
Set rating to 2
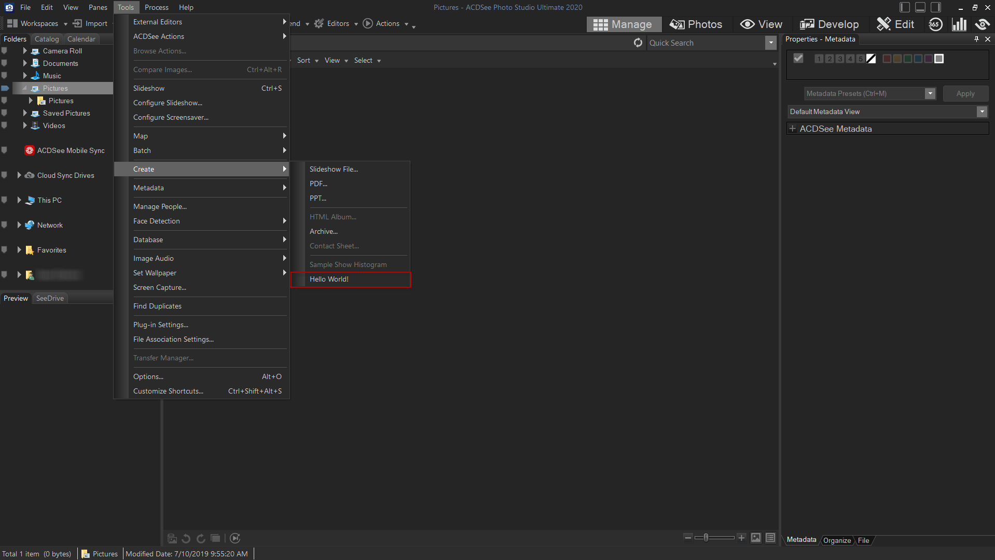(830, 59)
